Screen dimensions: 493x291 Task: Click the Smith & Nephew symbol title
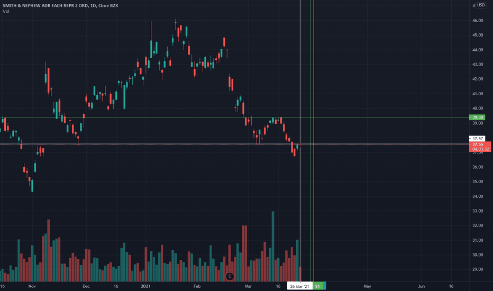click(60, 5)
